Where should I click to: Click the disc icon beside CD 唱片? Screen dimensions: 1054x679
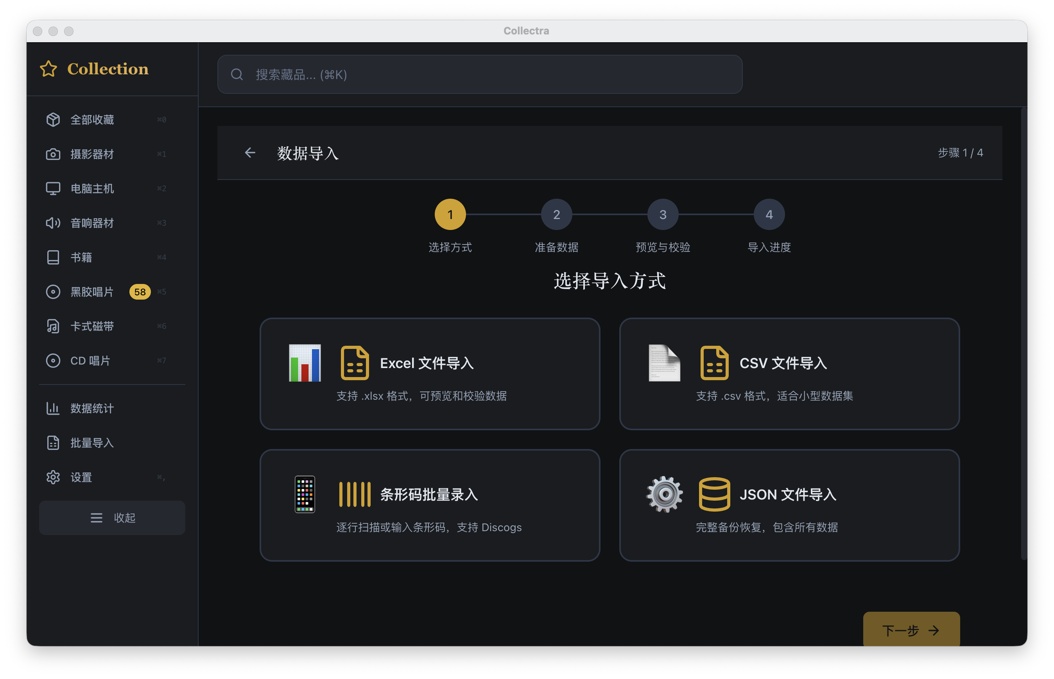pyautogui.click(x=53, y=360)
